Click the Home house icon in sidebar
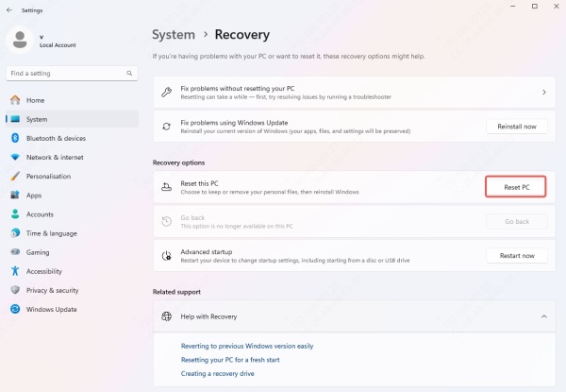The height and width of the screenshot is (392, 566). click(15, 100)
